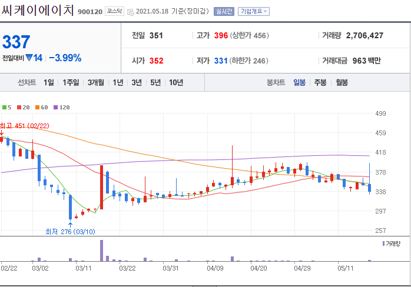Click the 실시간 real-time button
This screenshot has width=411, height=287.
(x=224, y=11)
